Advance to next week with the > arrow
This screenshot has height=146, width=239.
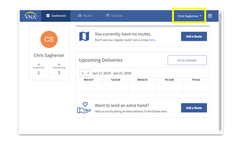88,73
